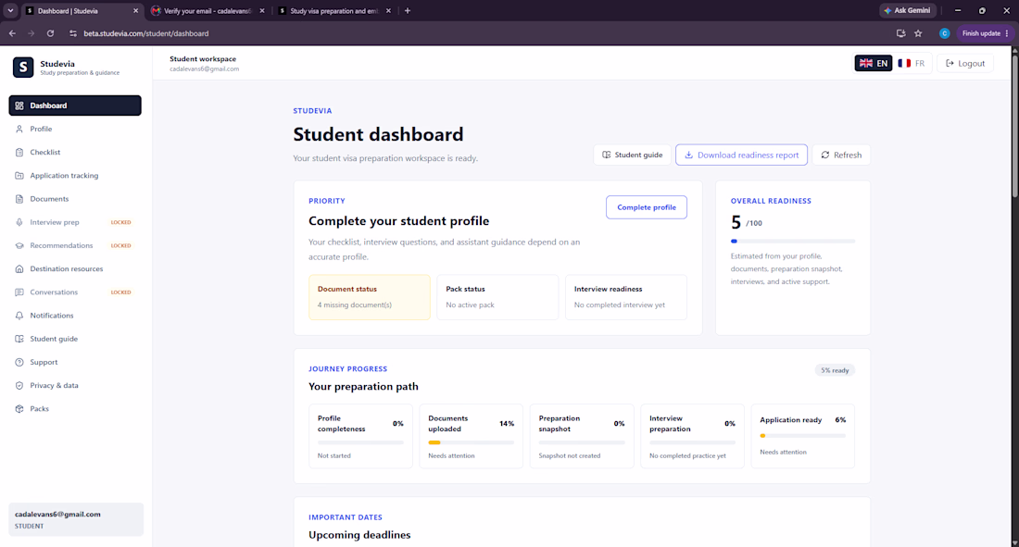The image size is (1019, 547).
Task: Open the Pack status card
Action: [x=497, y=297]
